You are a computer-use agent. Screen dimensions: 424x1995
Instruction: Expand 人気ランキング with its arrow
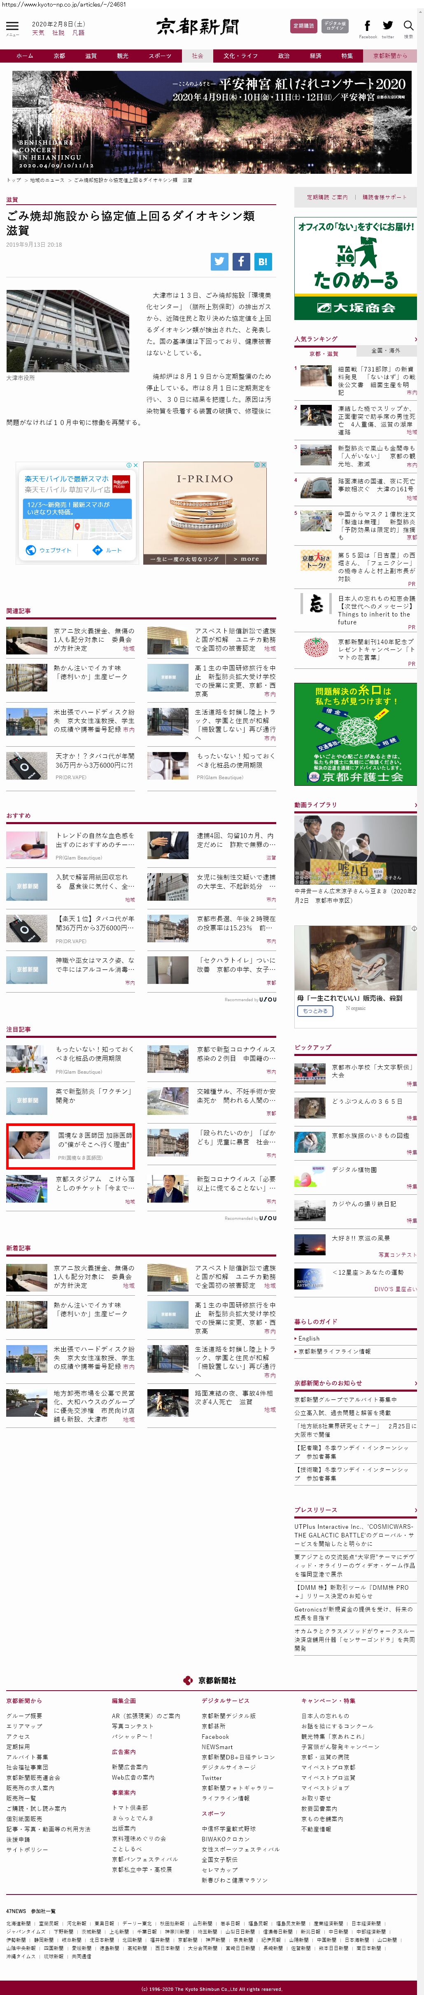click(415, 339)
